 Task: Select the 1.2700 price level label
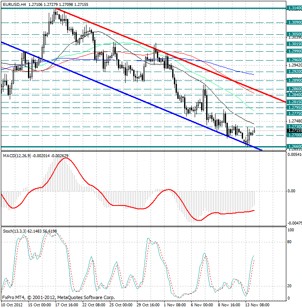point(294,135)
